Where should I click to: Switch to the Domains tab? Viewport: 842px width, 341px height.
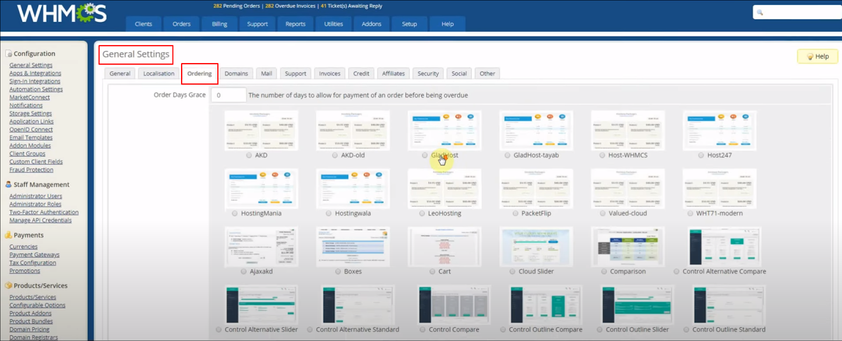[236, 74]
